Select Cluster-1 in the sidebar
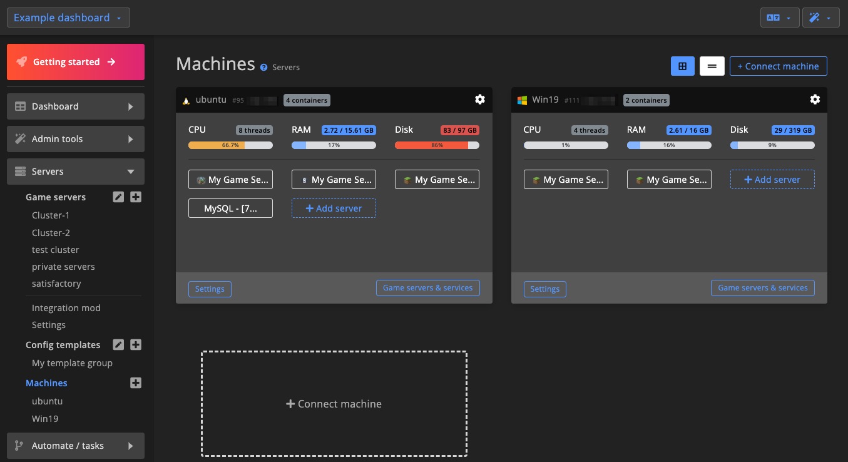 pyautogui.click(x=51, y=215)
